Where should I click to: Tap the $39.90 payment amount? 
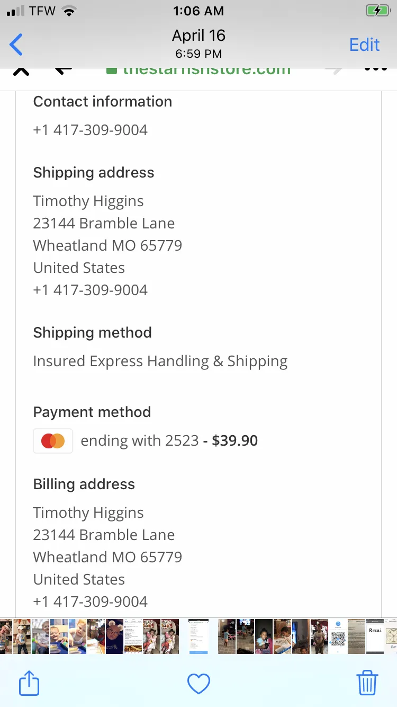[x=234, y=440]
